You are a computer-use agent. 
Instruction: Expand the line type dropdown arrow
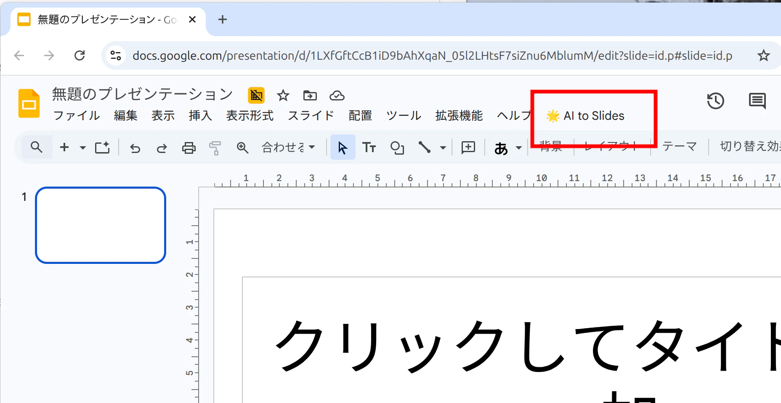click(443, 148)
